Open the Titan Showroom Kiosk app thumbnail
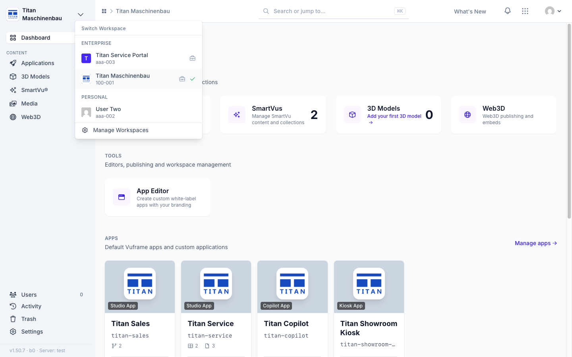 coord(369,287)
